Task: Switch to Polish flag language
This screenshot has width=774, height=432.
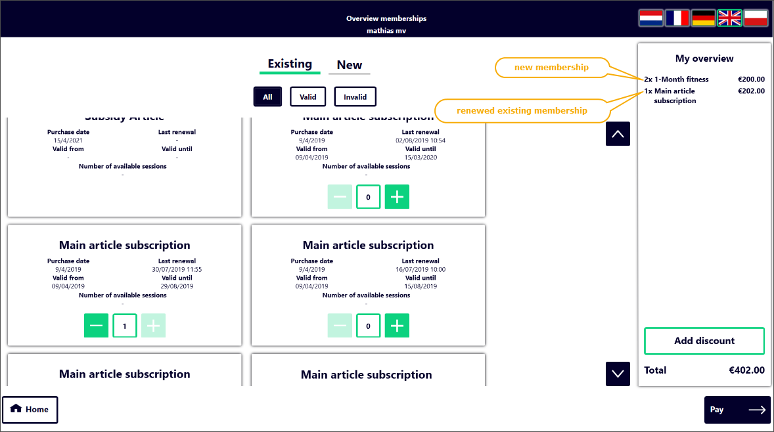Action: (756, 18)
